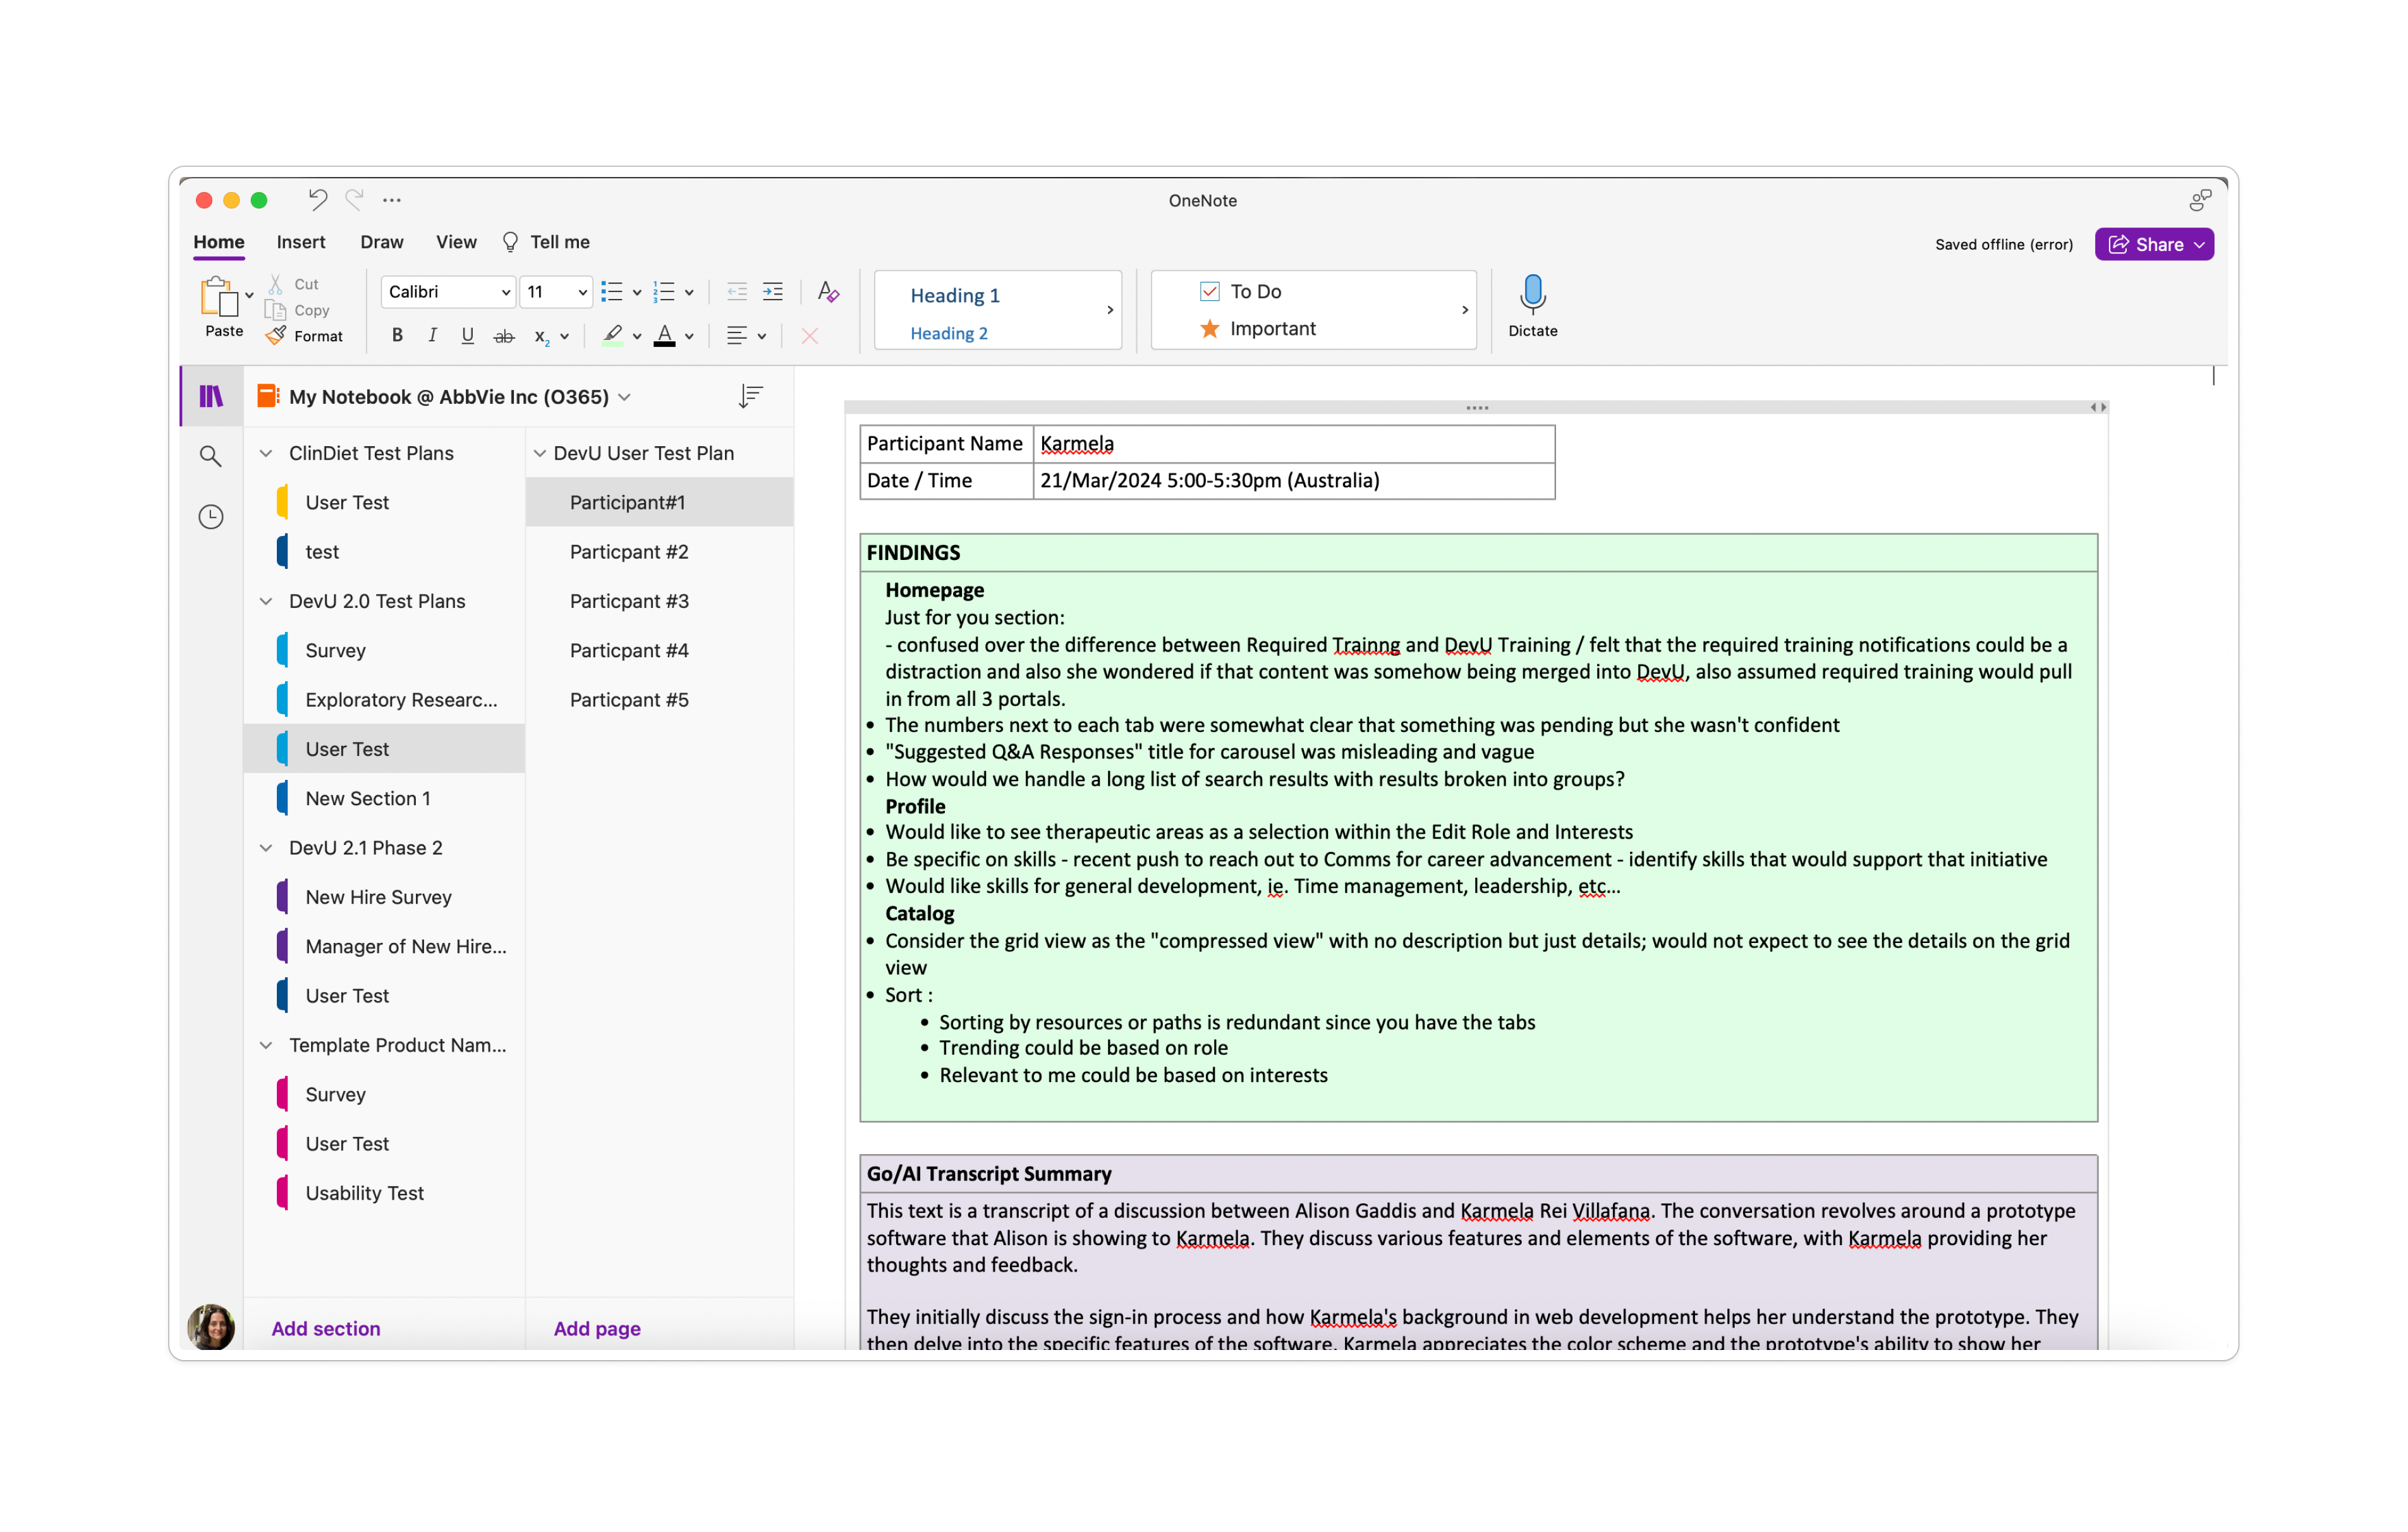Click the clear formatting icon
The image size is (2408, 1532).
[x=828, y=292]
